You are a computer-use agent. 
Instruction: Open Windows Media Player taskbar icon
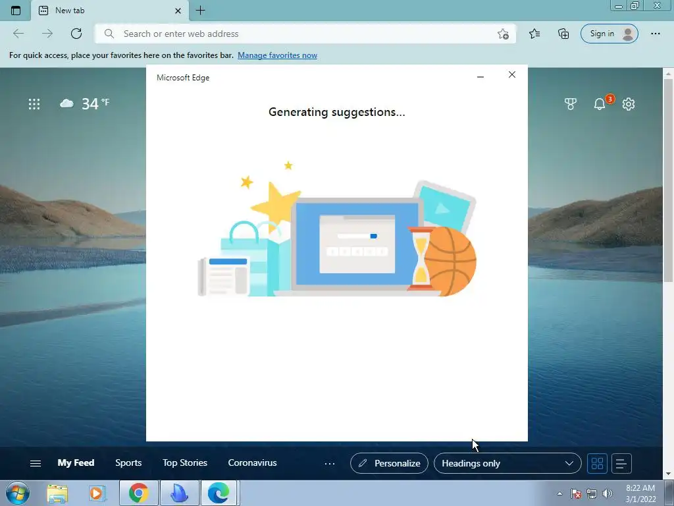coord(97,493)
